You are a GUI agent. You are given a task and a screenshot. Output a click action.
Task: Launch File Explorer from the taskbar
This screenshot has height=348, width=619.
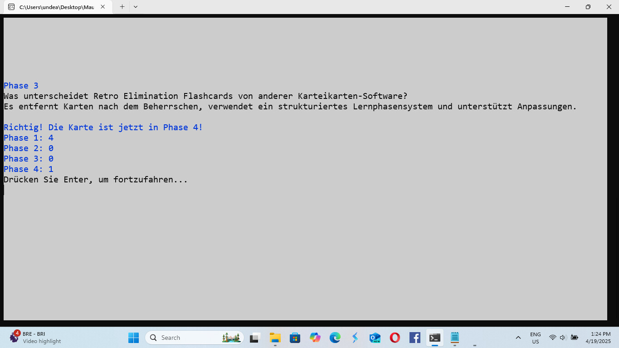coord(275,338)
